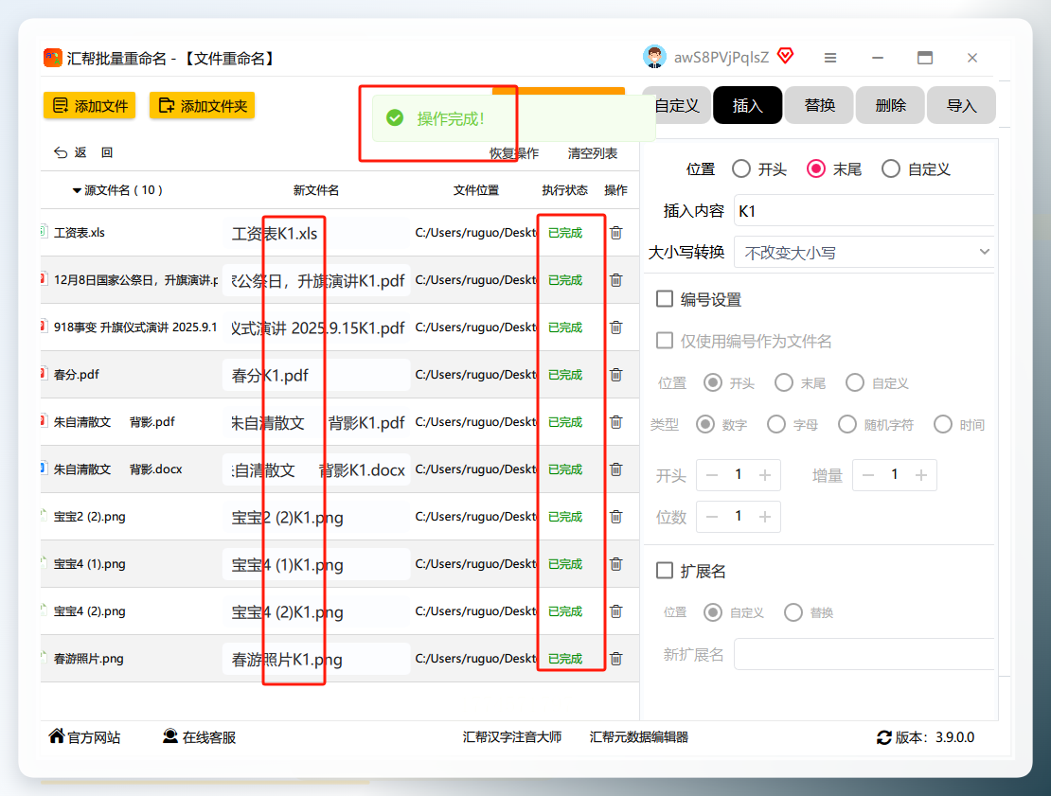Image resolution: width=1051 pixels, height=796 pixels.
Task: Click the 添加文件夹 button
Action: [203, 106]
